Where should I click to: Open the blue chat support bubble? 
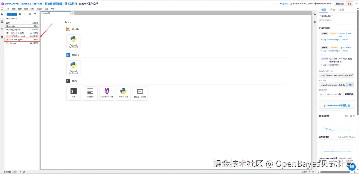click(352, 167)
